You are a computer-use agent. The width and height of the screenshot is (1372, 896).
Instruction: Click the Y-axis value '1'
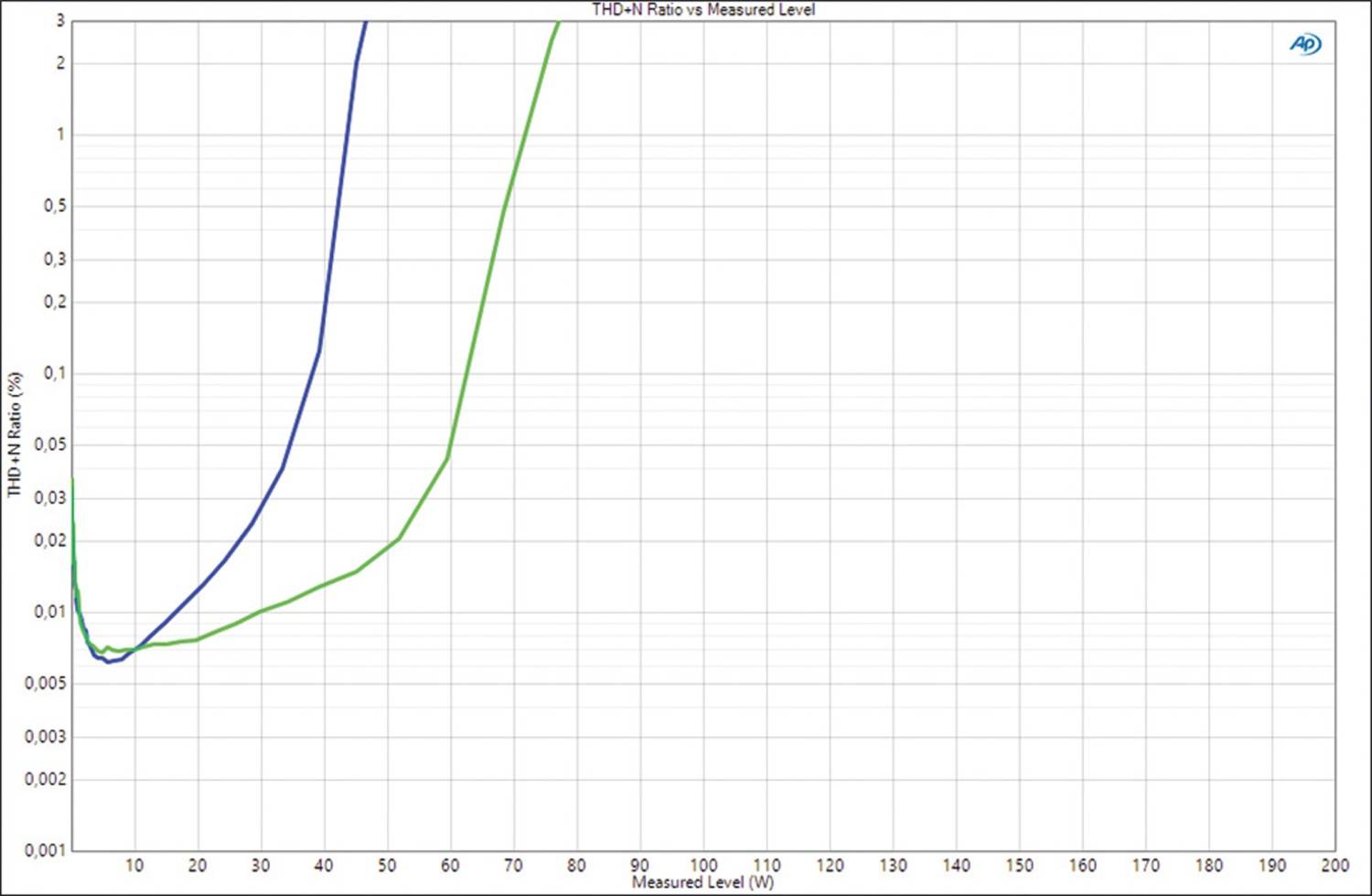[61, 134]
